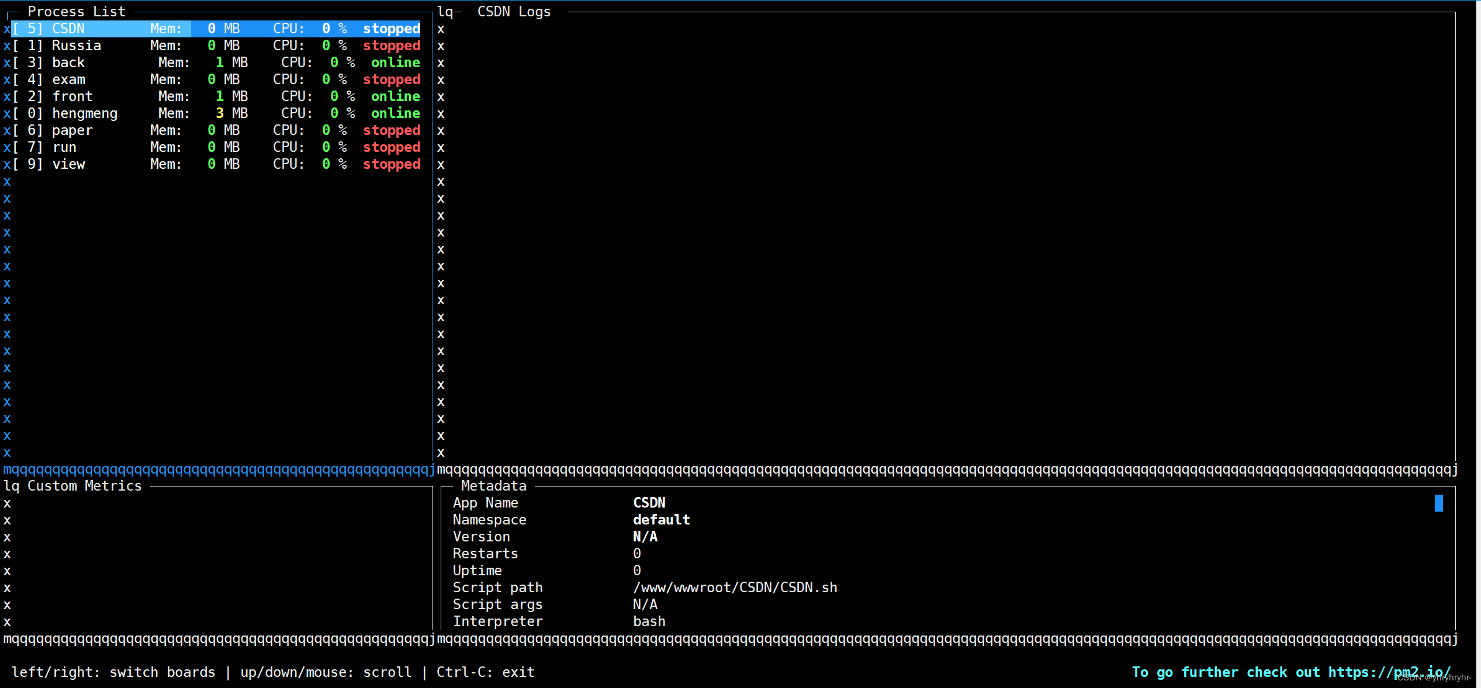Select the CSDN process row

(68, 29)
